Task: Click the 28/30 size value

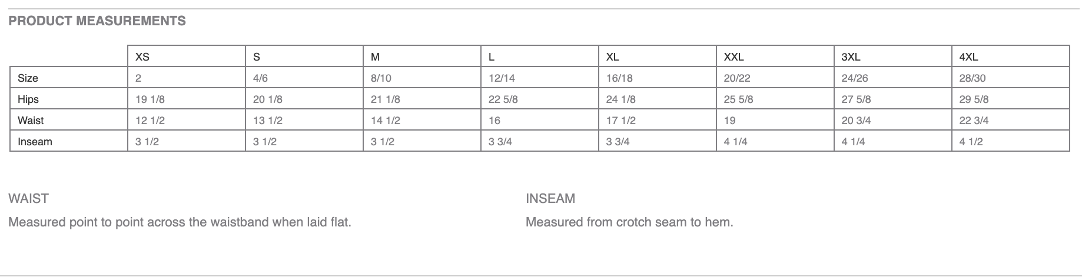Action: (x=973, y=78)
